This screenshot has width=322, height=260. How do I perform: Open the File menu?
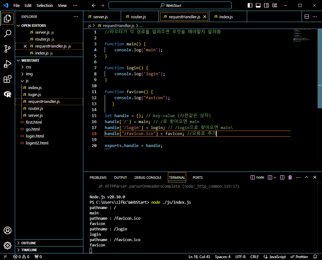[17, 6]
